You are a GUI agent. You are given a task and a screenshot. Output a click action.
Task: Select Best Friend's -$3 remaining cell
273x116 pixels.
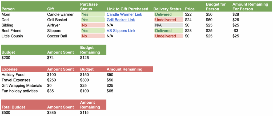coord(235,31)
